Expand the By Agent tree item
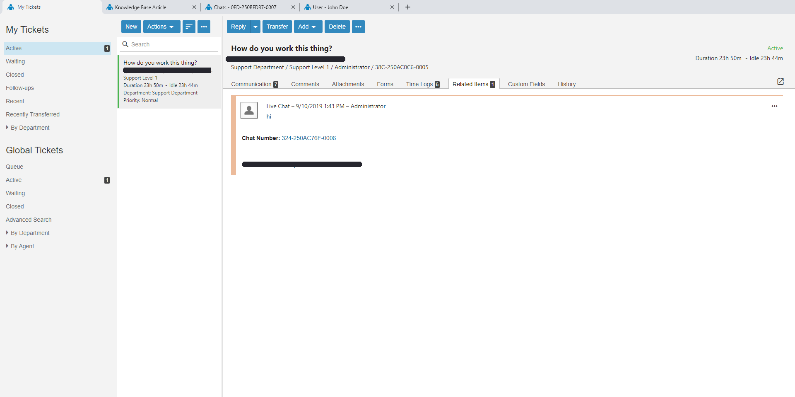The height and width of the screenshot is (397, 795). [22, 246]
